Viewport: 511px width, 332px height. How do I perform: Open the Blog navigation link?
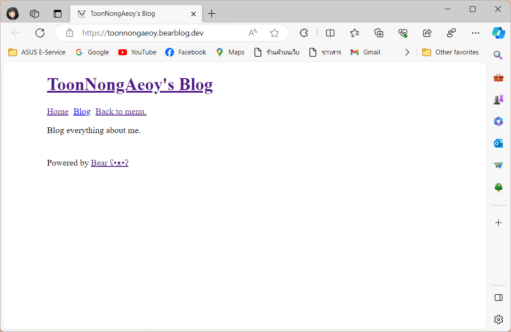(82, 112)
